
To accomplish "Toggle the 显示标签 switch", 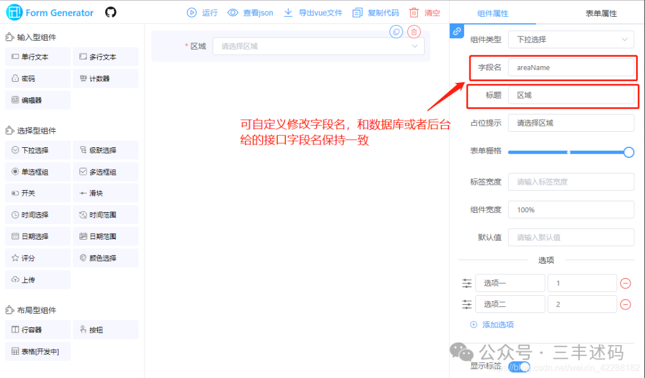I will pyautogui.click(x=519, y=367).
